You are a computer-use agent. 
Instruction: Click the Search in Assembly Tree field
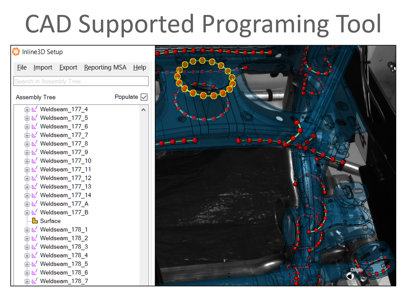[81, 81]
